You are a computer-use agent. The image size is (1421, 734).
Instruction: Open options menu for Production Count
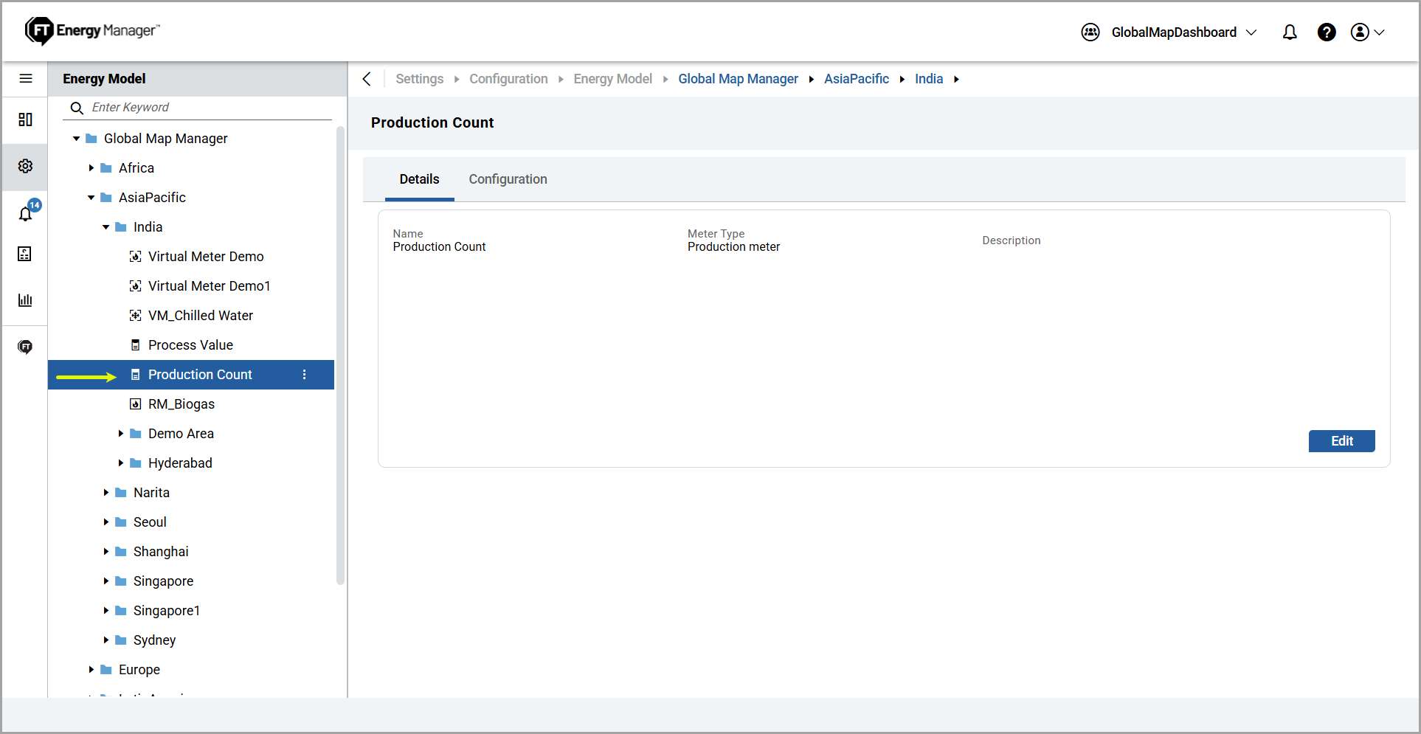305,375
